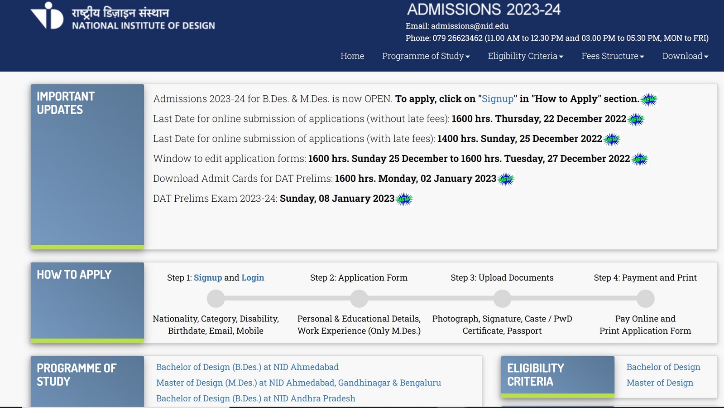This screenshot has width=724, height=408.
Task: Click the NEW badge beside 27 December 2022
Action: [x=639, y=160]
